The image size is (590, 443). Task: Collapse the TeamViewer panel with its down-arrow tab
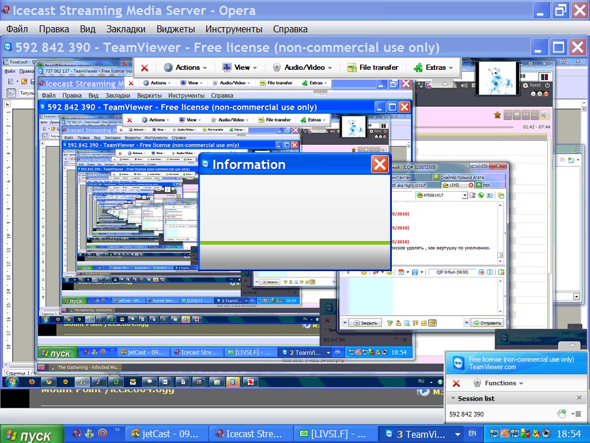tap(572, 346)
